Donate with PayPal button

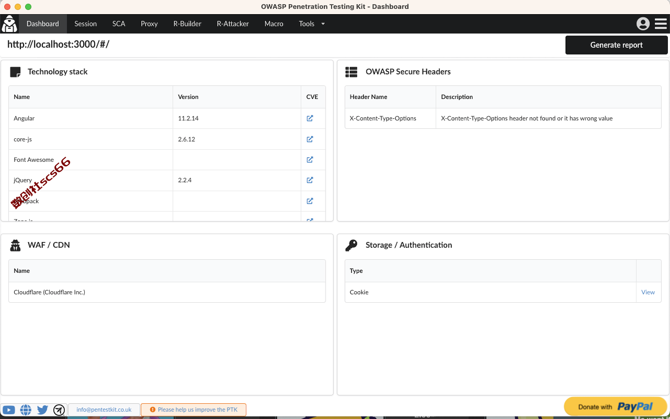coord(616,406)
